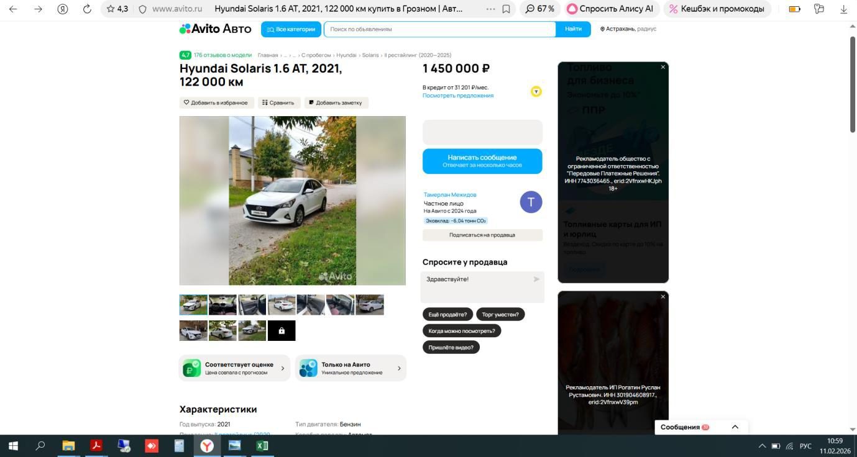Click the Поиск по объявлениям search field
The image size is (857, 457).
(x=439, y=29)
